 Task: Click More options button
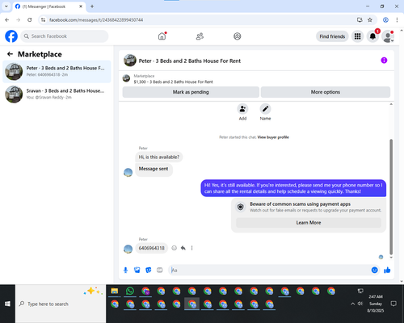click(326, 92)
